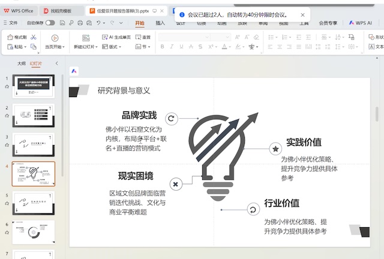
Task: Open the 会员专享 member tab
Action: point(328,23)
